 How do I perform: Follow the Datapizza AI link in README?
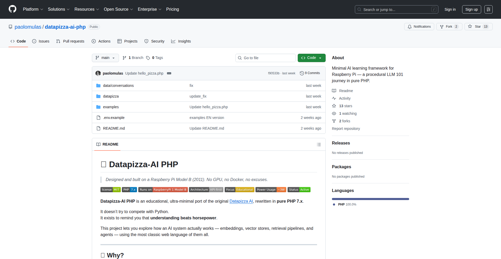[x=241, y=201]
